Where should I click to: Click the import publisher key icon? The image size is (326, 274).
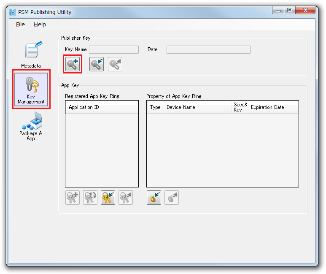97,64
